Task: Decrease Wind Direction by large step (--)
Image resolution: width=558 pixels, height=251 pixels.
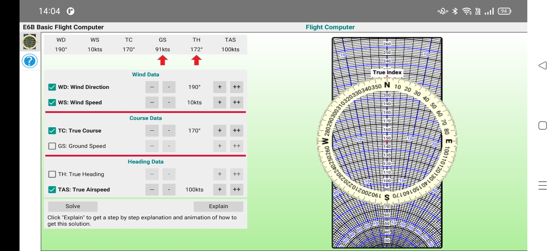Action: 152,87
